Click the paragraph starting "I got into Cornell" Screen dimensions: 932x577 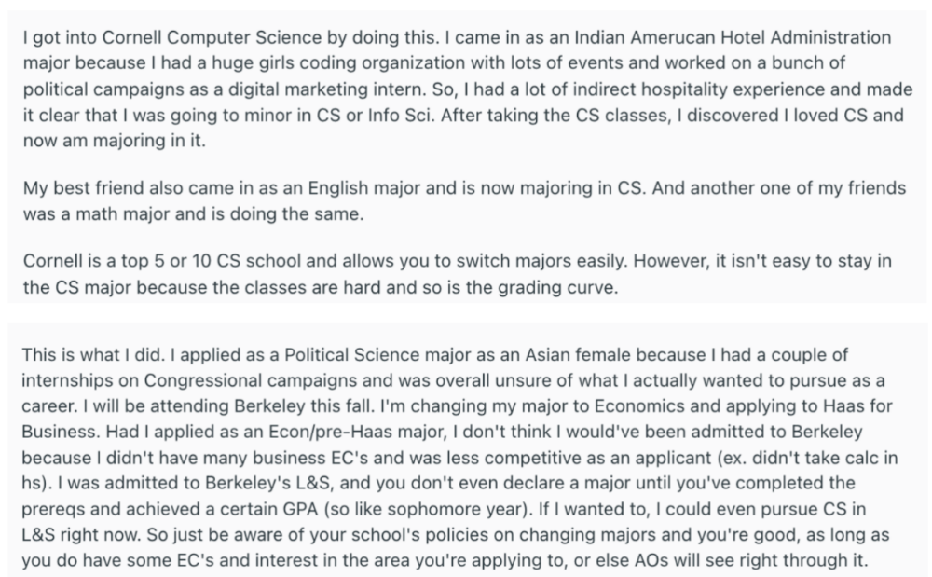(x=457, y=89)
